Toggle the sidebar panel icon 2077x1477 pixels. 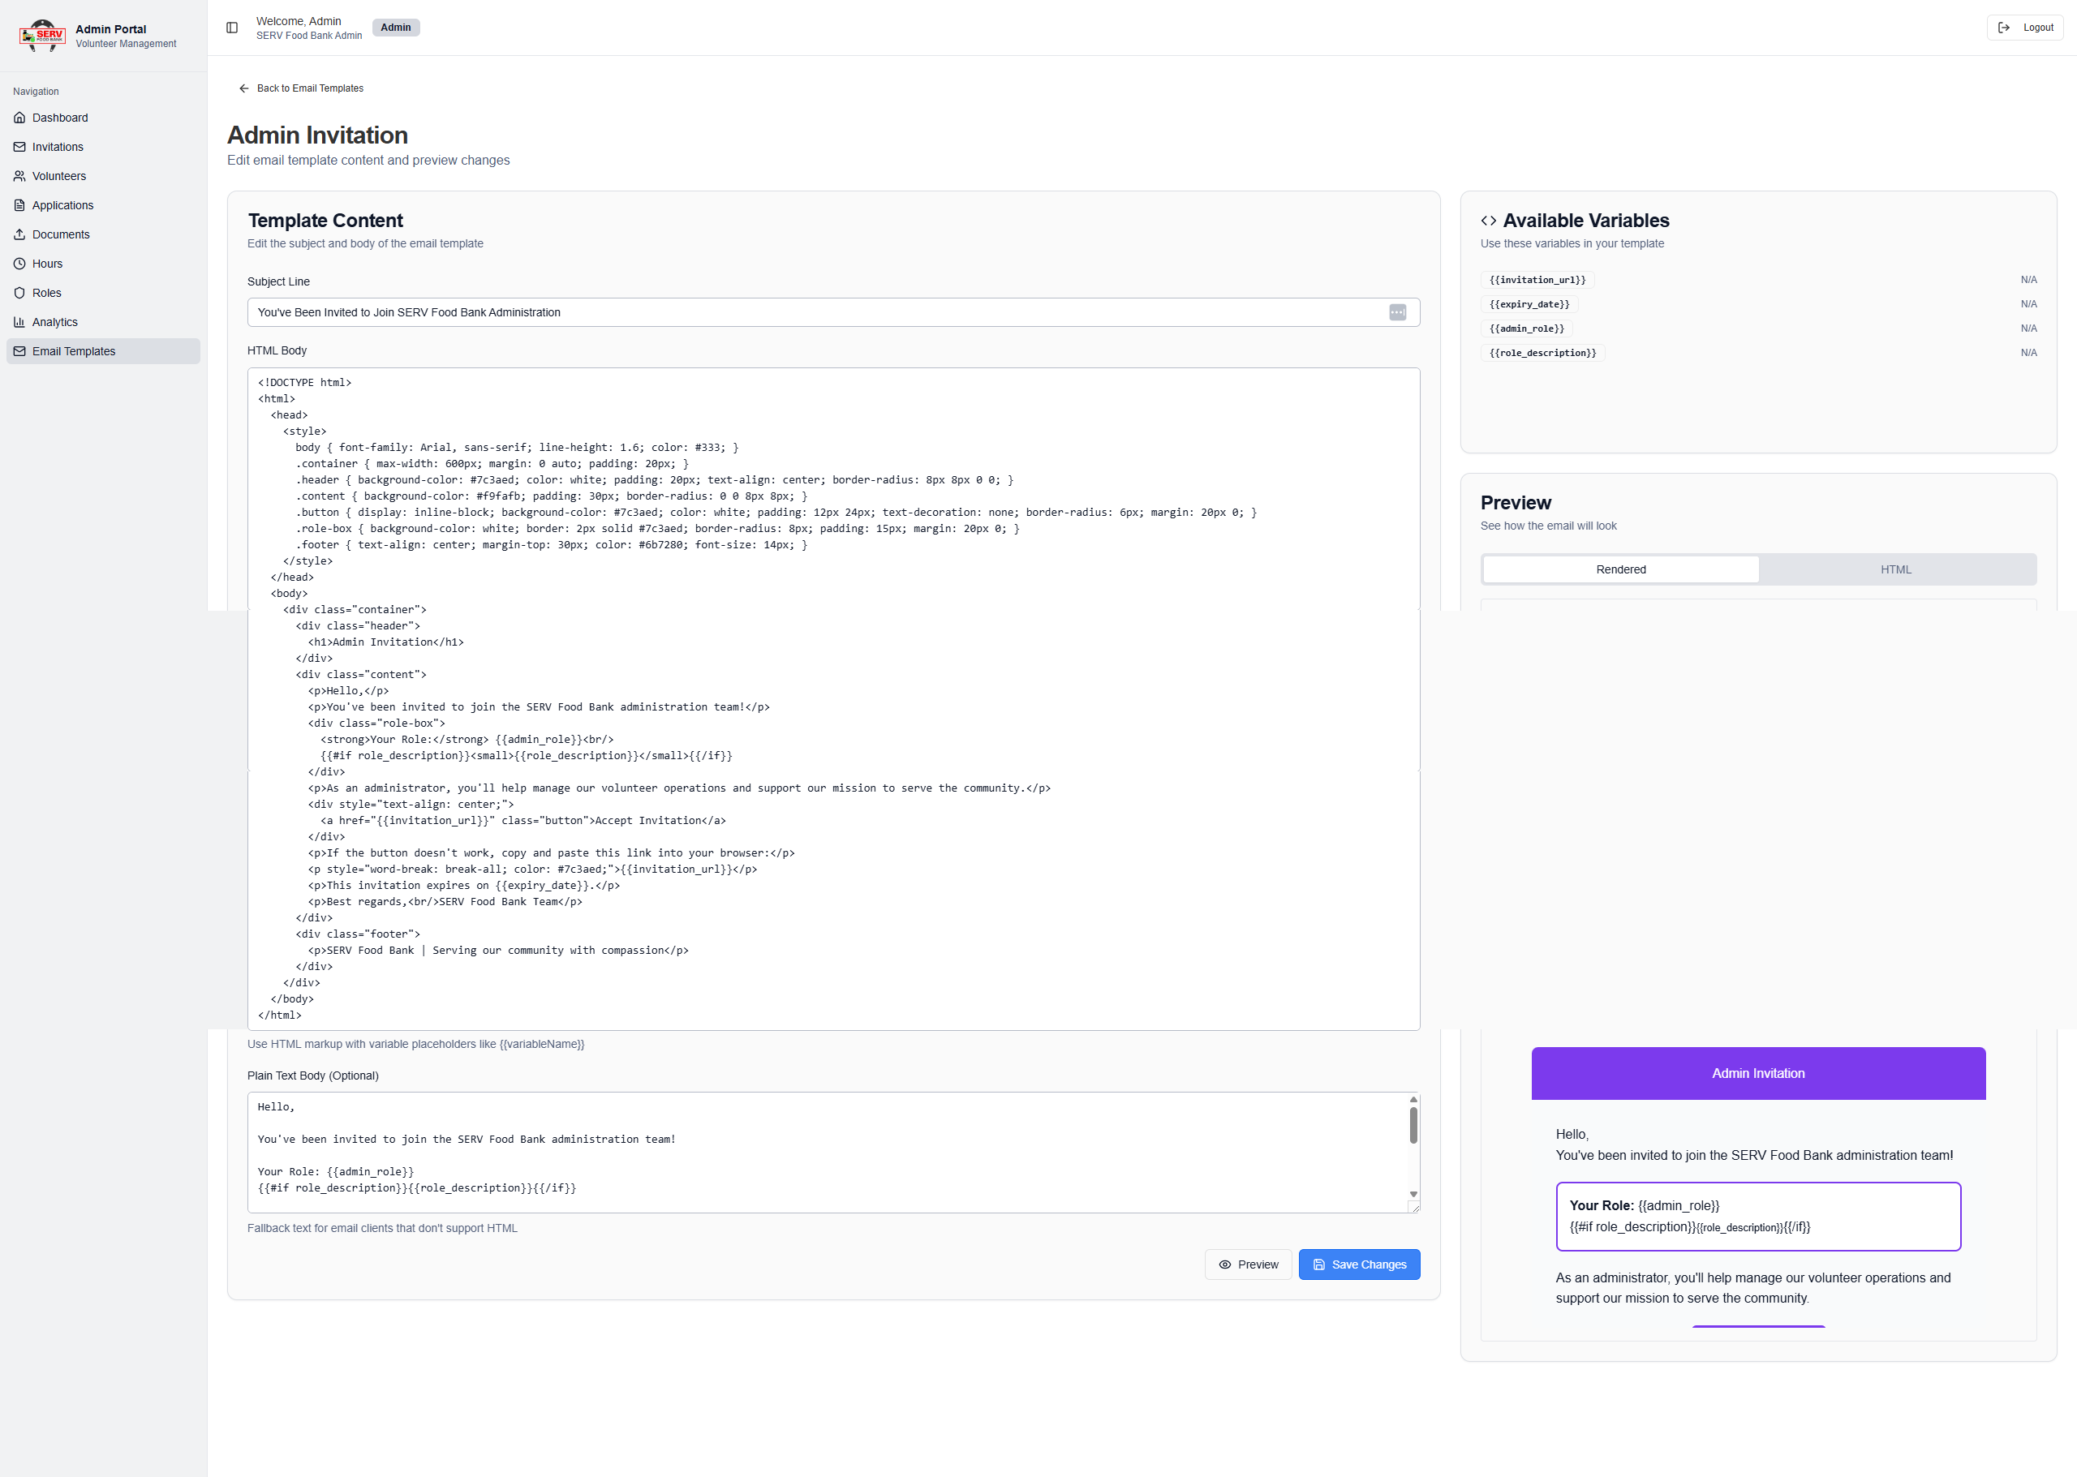[x=232, y=28]
